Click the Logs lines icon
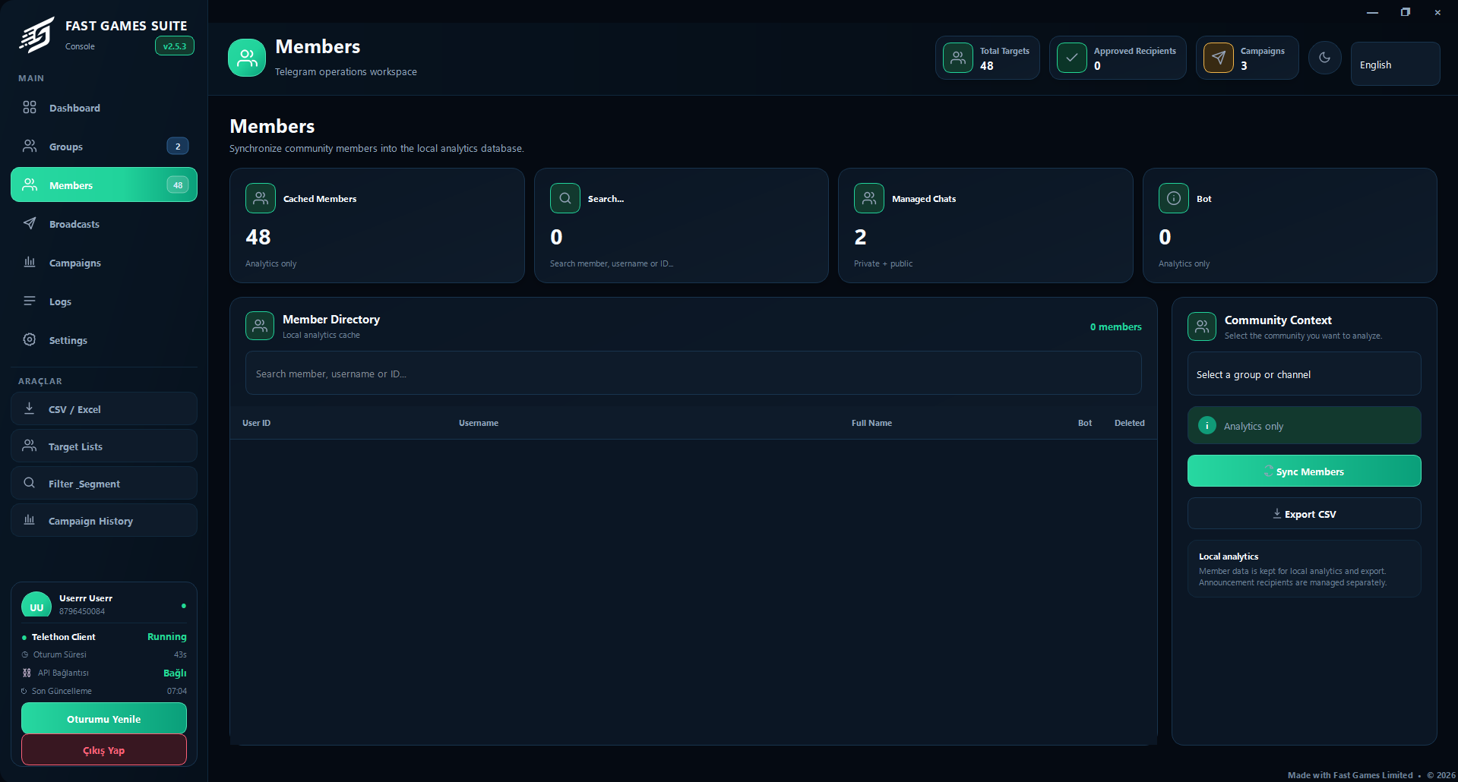 pos(30,301)
